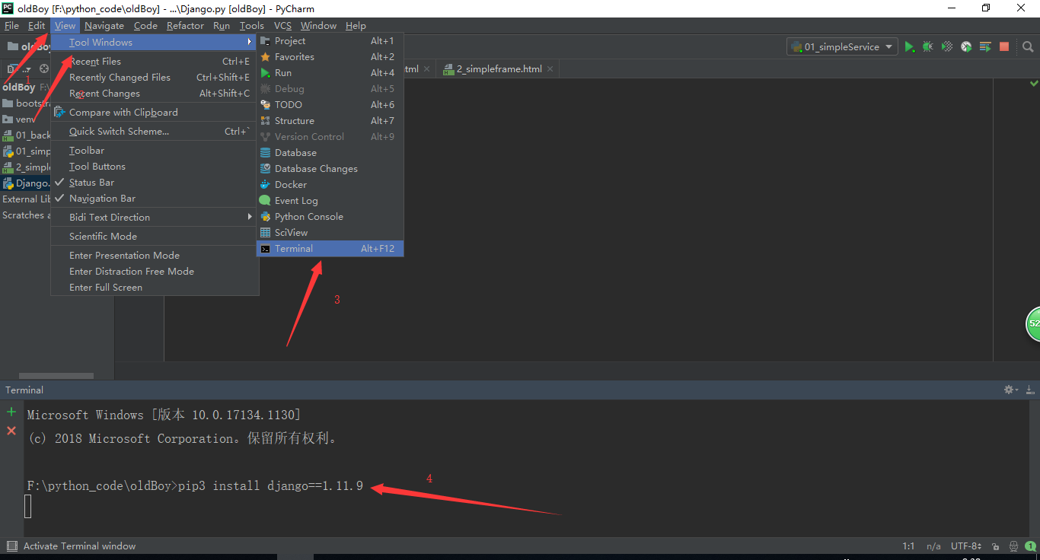Expand the Bidi Text Direction submenu

point(155,218)
